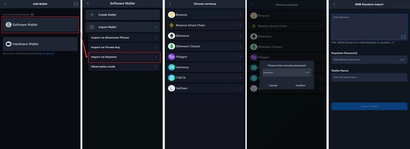Click the help icon beside 'How to tell the difference?'
This screenshot has height=149, width=410.
point(32,14)
